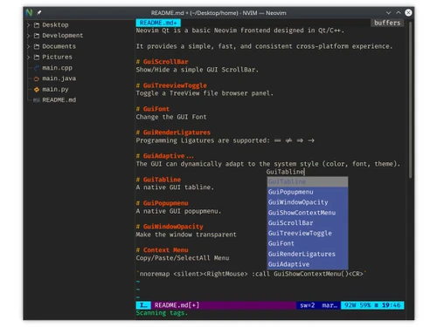
Task: Click the editor vertical scrollbar handle
Action: click(x=410, y=100)
